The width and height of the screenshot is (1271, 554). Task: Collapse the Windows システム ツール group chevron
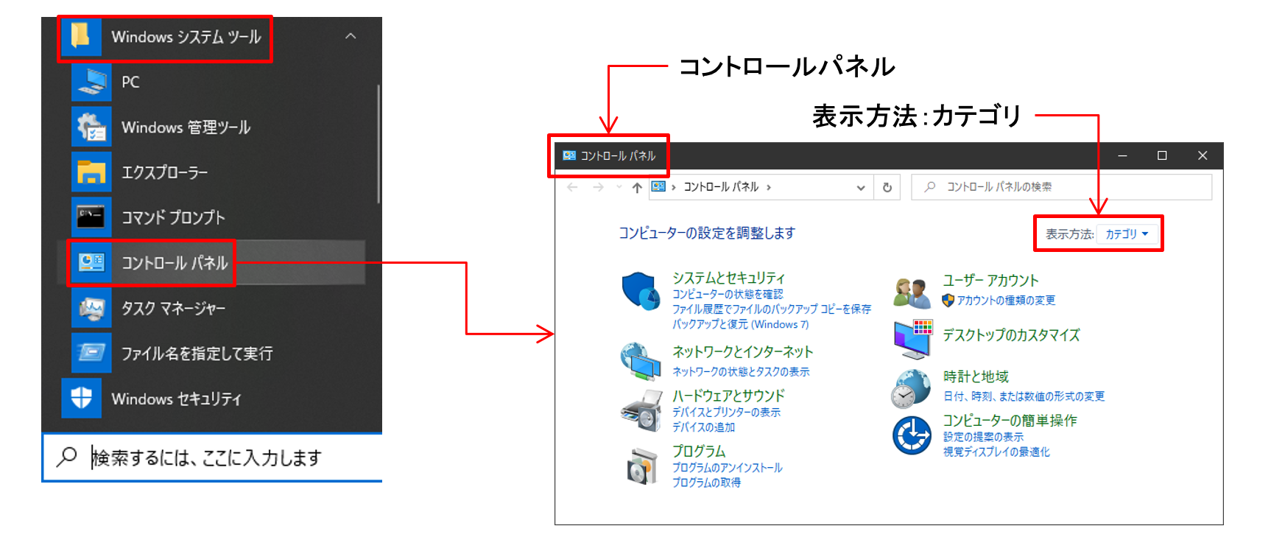click(x=351, y=36)
